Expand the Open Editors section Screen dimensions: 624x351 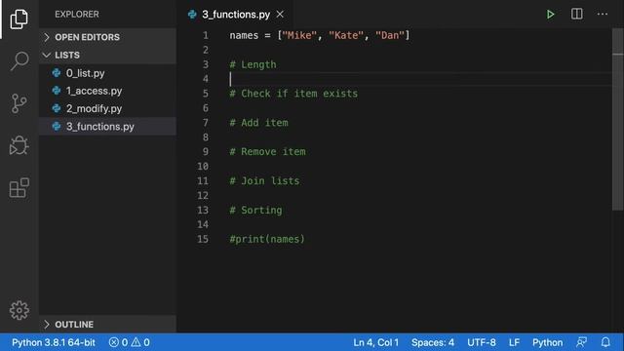click(x=107, y=37)
